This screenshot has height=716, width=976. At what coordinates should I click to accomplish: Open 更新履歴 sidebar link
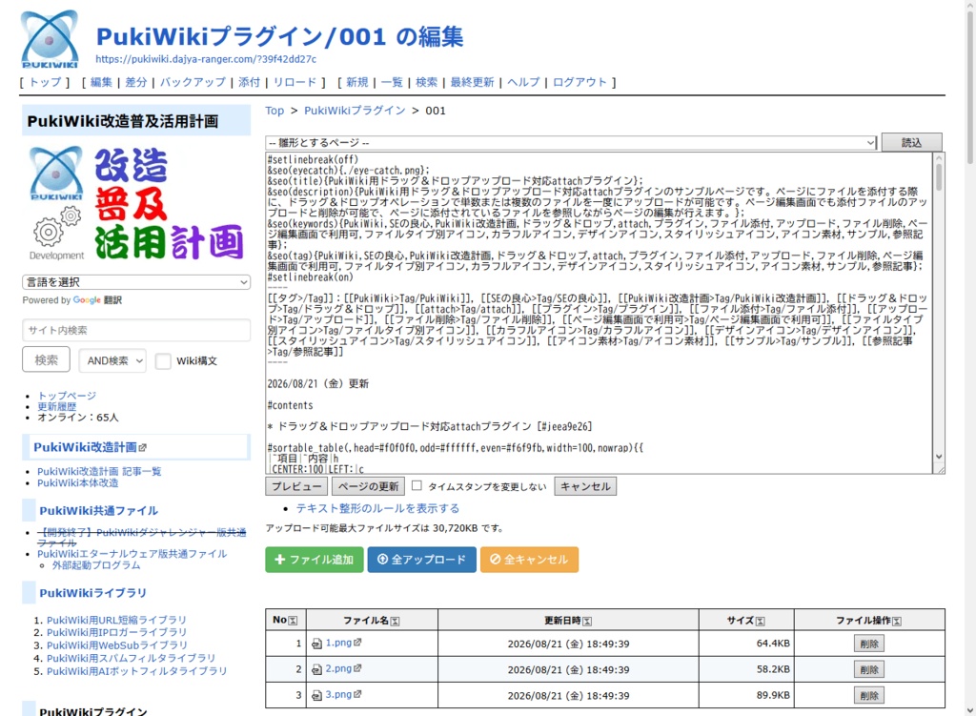56,406
